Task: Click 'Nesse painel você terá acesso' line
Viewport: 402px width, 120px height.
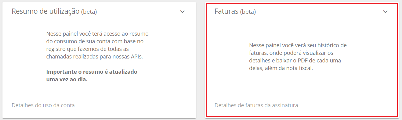Action: (97, 34)
